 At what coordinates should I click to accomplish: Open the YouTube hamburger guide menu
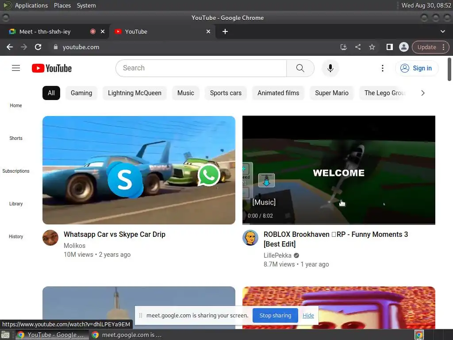tap(16, 68)
